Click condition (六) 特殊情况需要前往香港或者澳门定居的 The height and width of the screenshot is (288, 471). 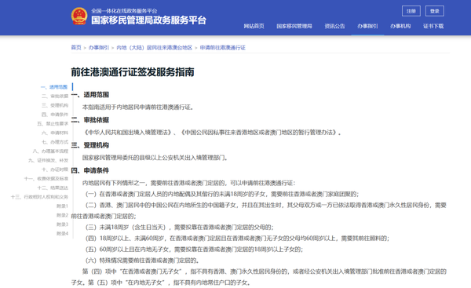click(x=142, y=261)
